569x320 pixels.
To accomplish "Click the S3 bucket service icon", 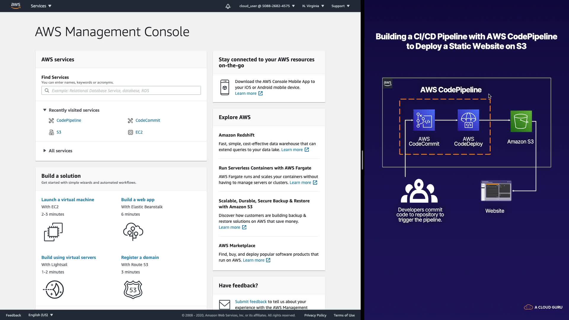I will (51, 132).
